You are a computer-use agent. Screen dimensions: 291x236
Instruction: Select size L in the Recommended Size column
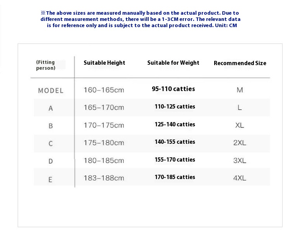pos(240,107)
